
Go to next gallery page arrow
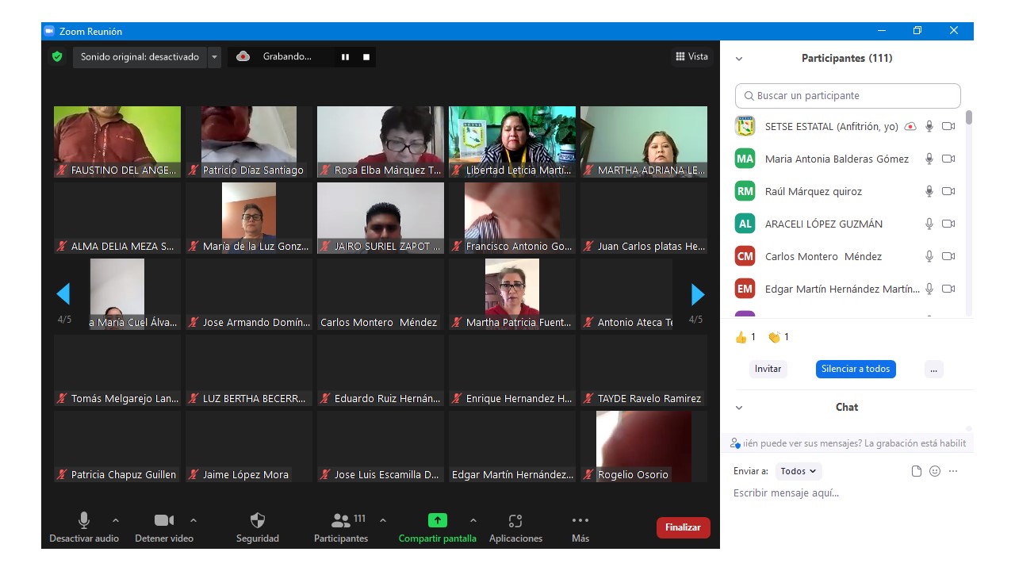tap(698, 294)
